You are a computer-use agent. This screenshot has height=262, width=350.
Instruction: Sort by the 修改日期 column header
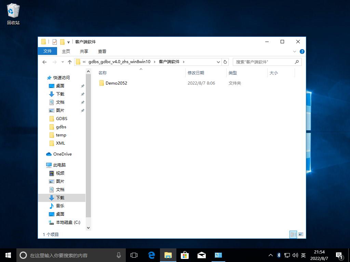pyautogui.click(x=196, y=73)
